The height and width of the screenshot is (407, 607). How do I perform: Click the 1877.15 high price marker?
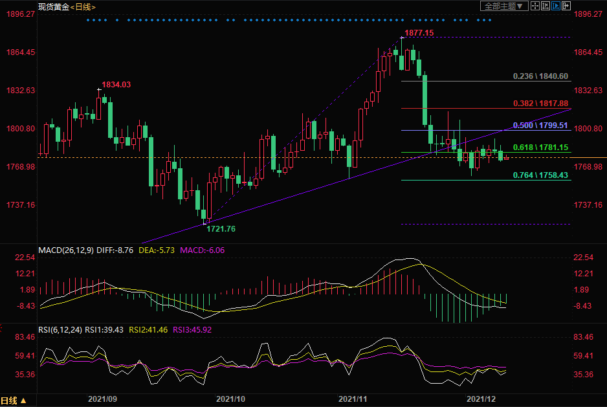419,33
